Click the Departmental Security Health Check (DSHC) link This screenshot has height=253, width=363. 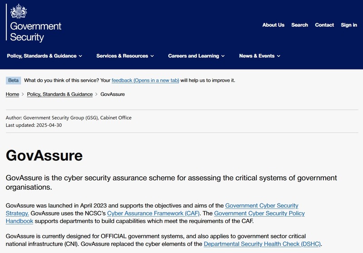(262, 244)
